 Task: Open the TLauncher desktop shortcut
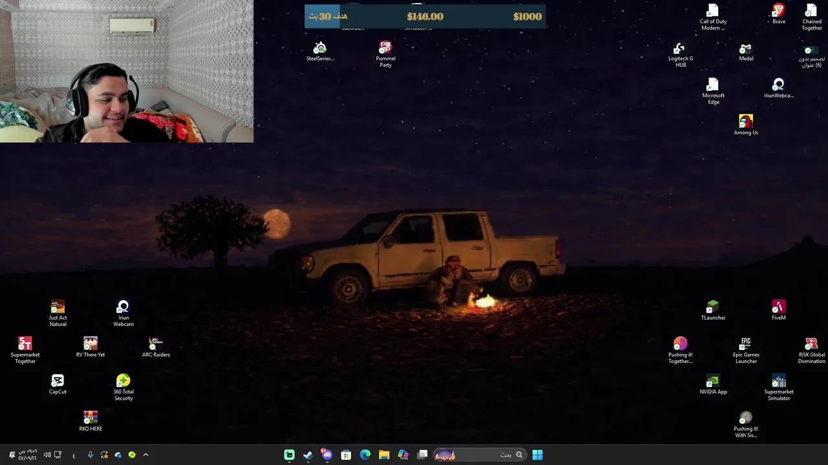[713, 310]
